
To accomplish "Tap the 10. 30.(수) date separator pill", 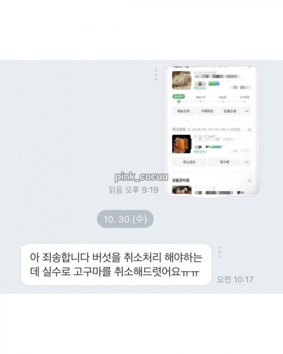I will 125,219.
